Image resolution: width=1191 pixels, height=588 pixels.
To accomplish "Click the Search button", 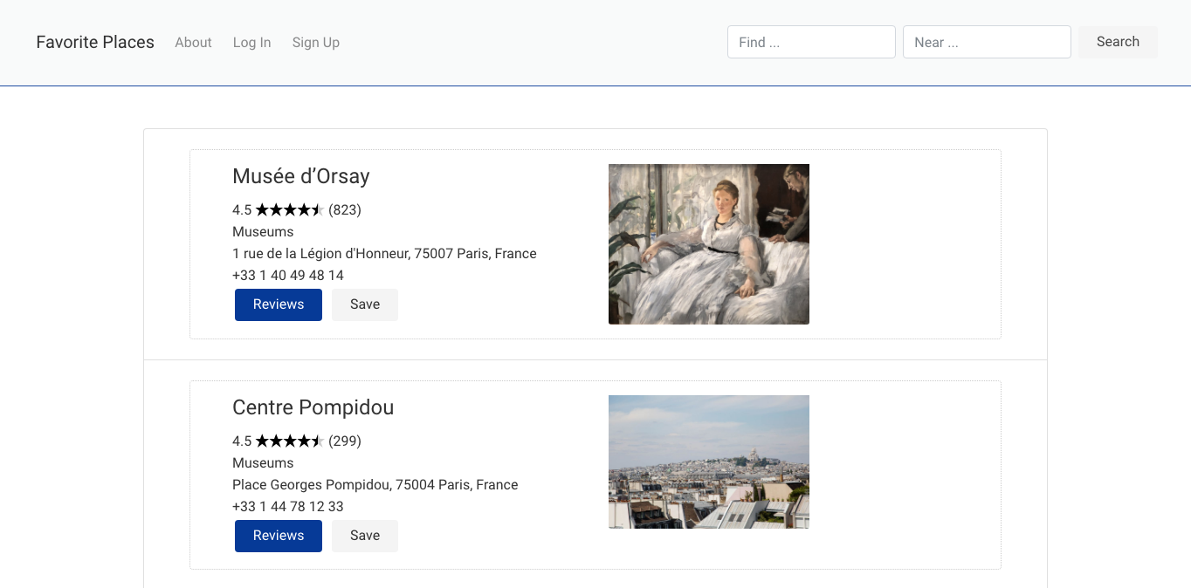I will [x=1118, y=42].
